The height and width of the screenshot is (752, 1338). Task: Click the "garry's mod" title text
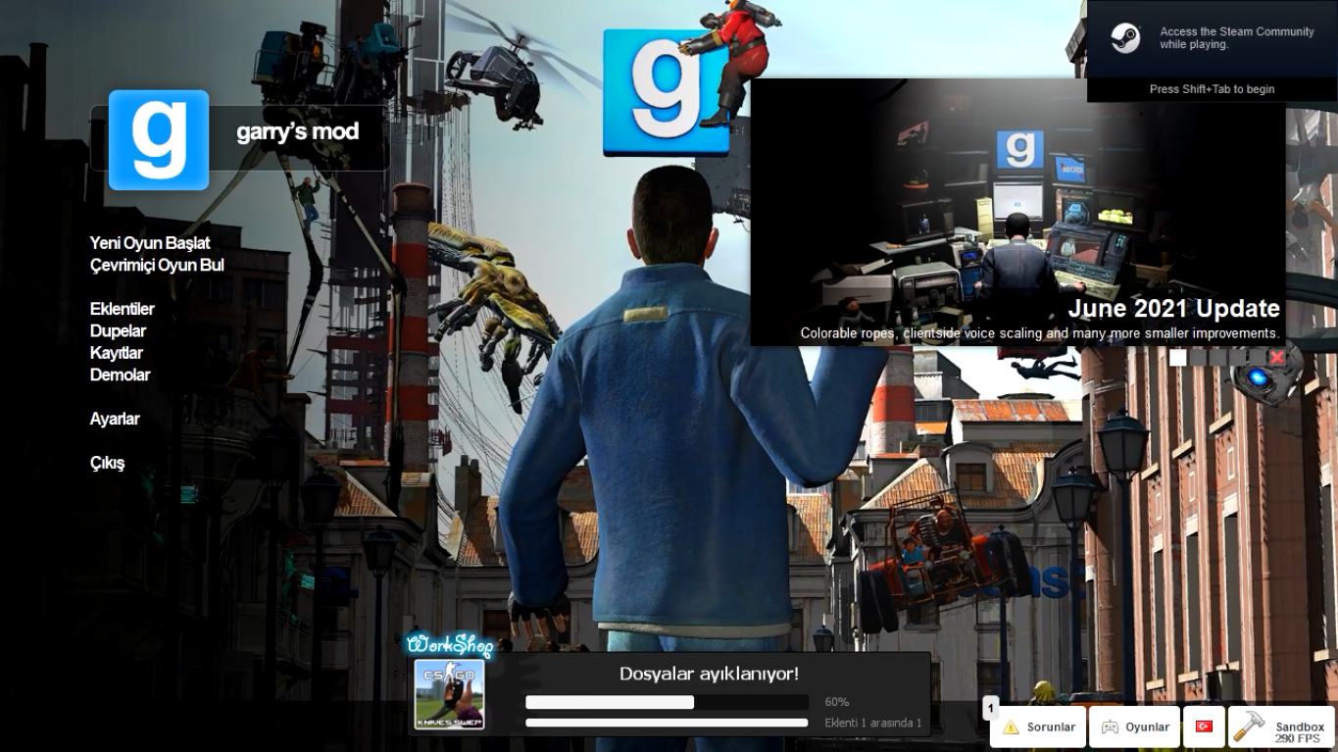(x=297, y=131)
